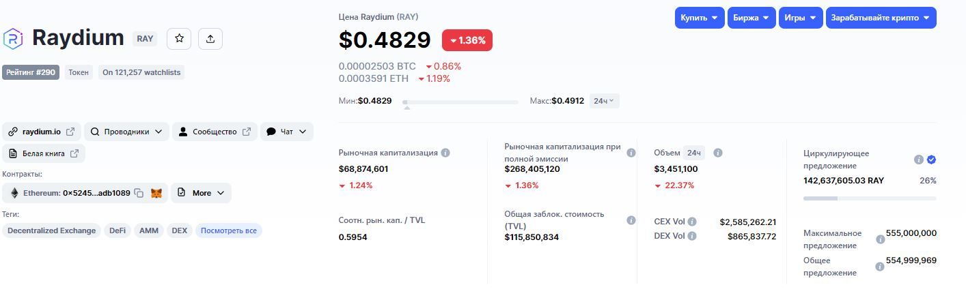
Task: Click info icon next to CEX Vol
Action: (692, 222)
